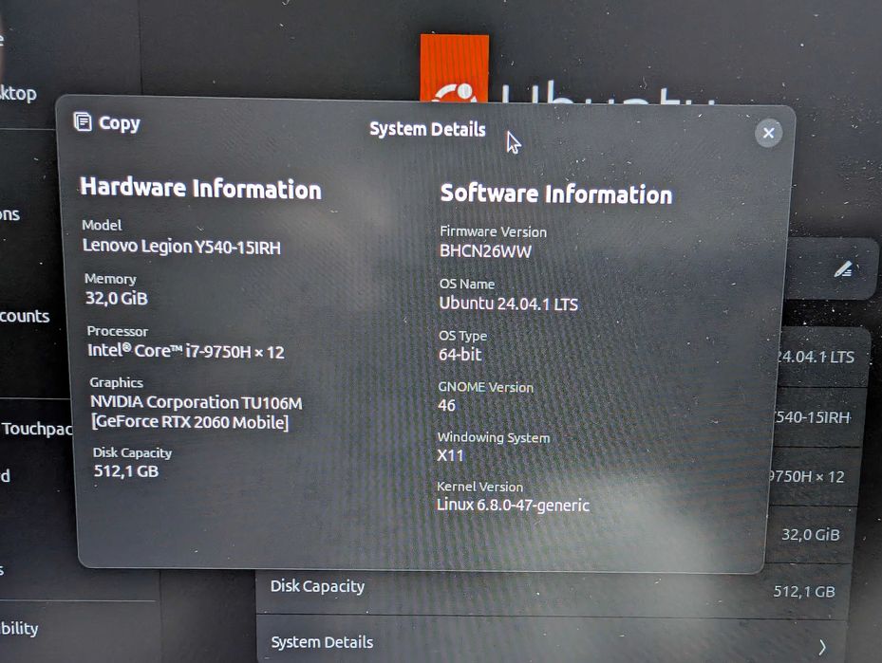
Task: Click the Ubuntu 24.04.1 LTS OS name in the dialog
Action: click(x=509, y=304)
